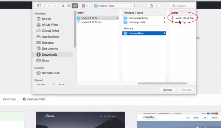
Task: Click the Choose button
Action: [x=186, y=90]
